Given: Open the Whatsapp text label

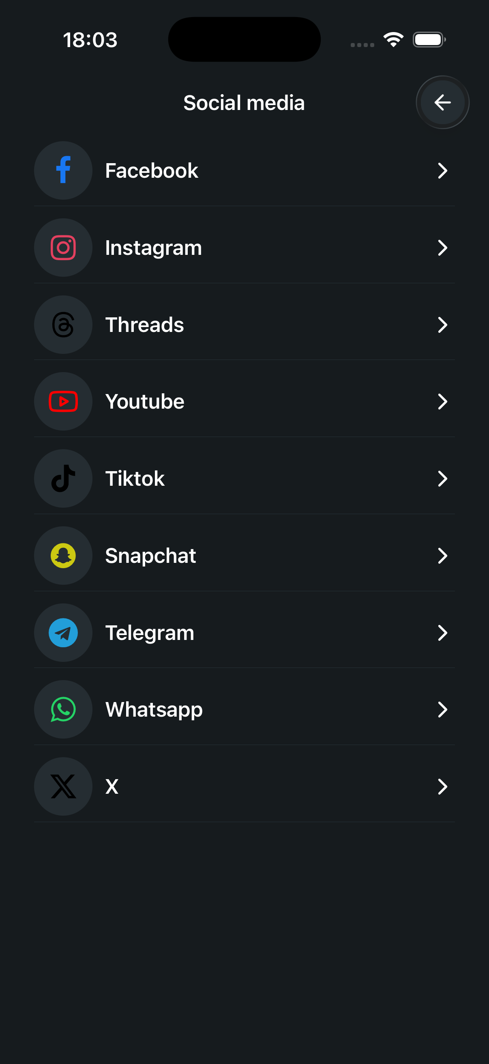Looking at the screenshot, I should tap(154, 709).
